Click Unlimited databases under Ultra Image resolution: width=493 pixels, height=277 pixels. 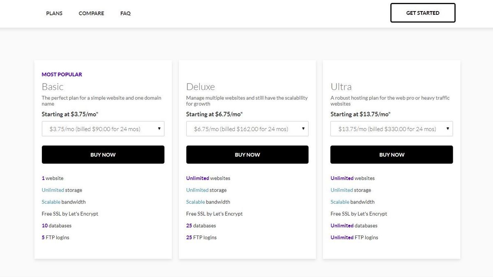pyautogui.click(x=354, y=226)
